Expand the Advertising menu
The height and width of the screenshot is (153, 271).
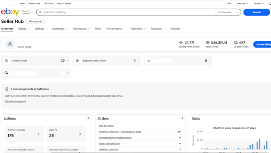(x=81, y=29)
